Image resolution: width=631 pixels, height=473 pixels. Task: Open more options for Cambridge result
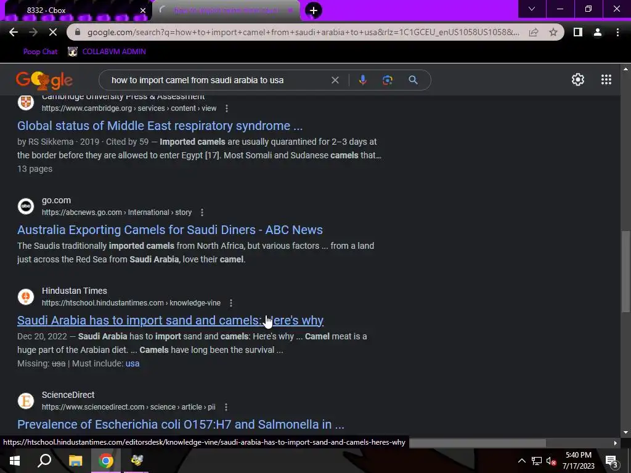tap(227, 108)
